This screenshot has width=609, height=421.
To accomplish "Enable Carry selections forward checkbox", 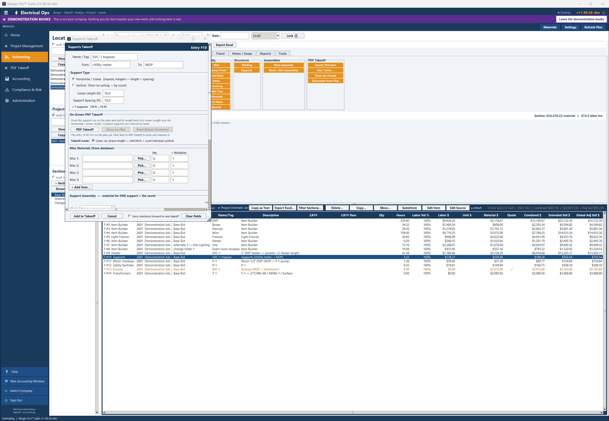I will [130, 216].
